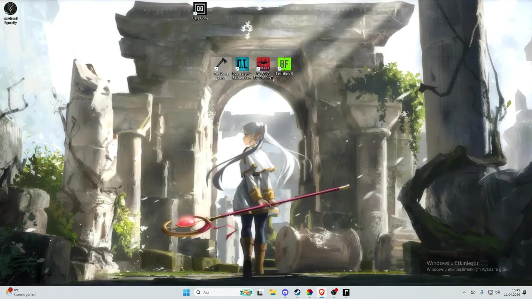The width and height of the screenshot is (532, 299).
Task: Open the Windows Start menu
Action: [x=186, y=292]
